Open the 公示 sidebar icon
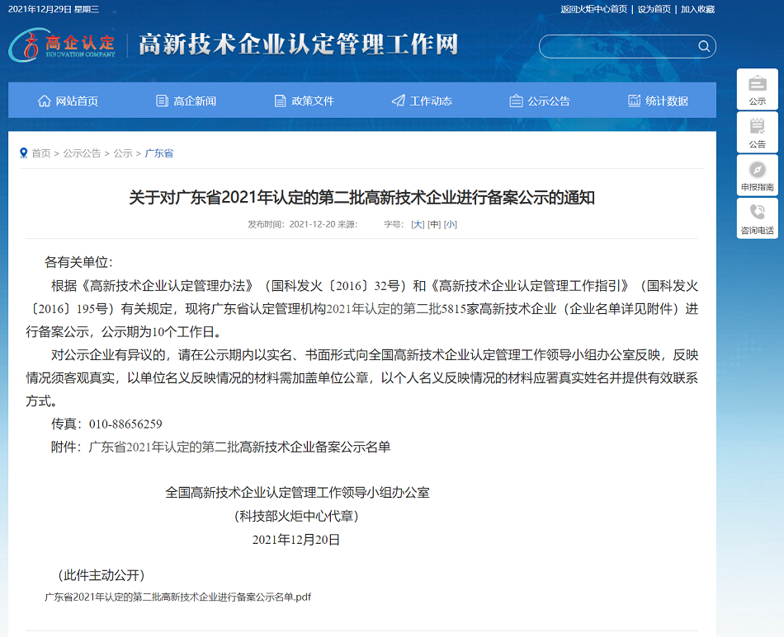 pyautogui.click(x=757, y=89)
